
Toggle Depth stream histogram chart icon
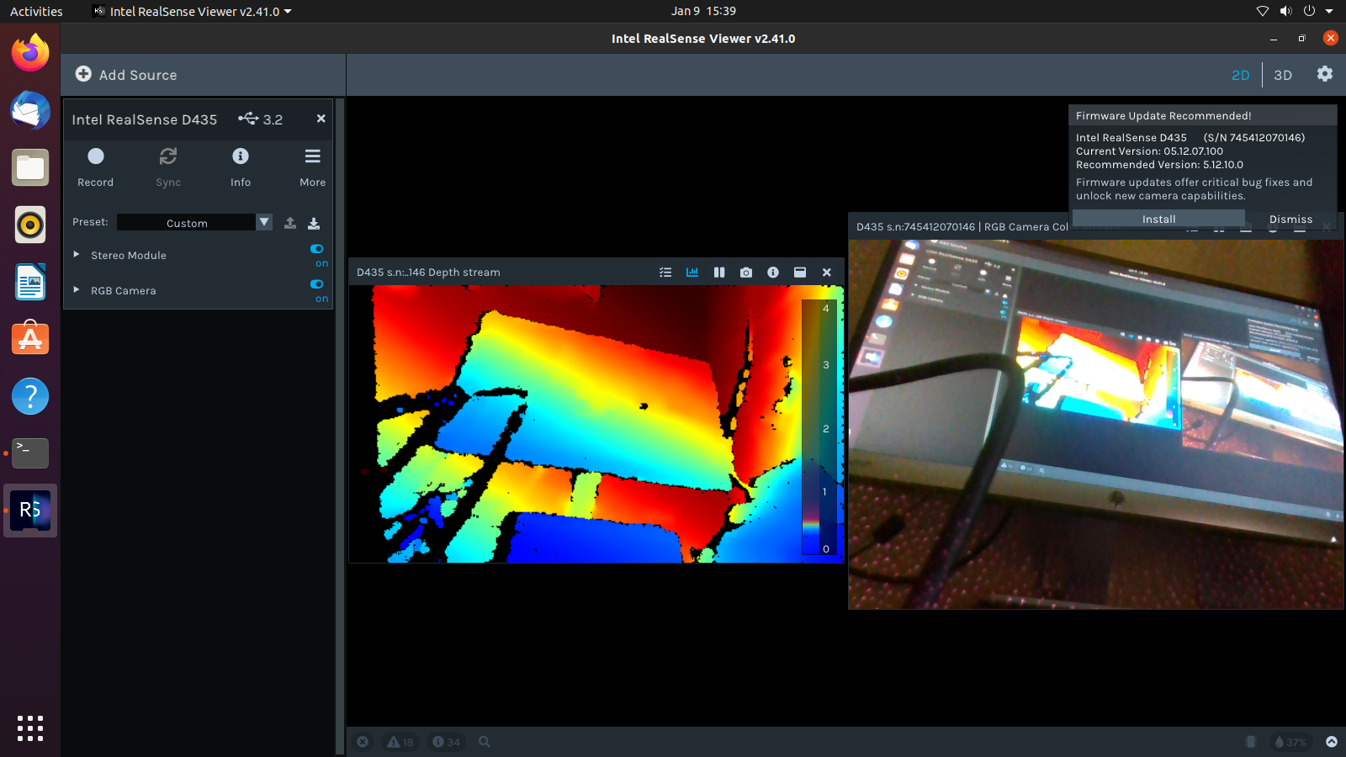click(692, 272)
